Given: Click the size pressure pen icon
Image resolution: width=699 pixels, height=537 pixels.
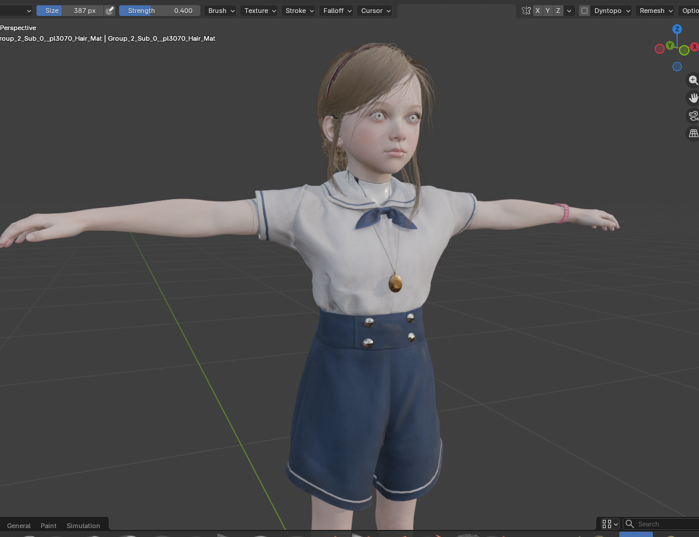Looking at the screenshot, I should coord(110,11).
